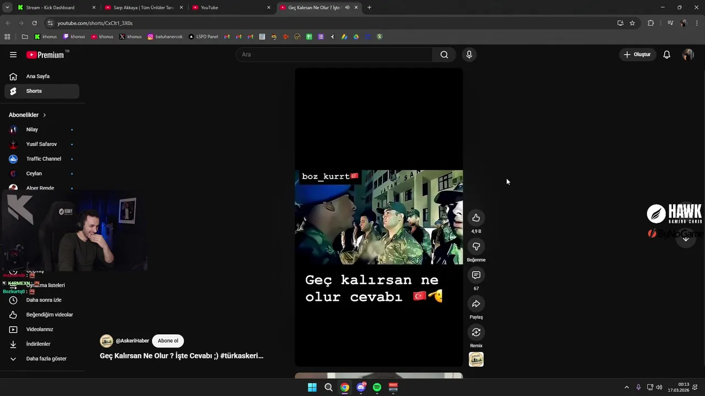Start voice search with microphone

469,54
